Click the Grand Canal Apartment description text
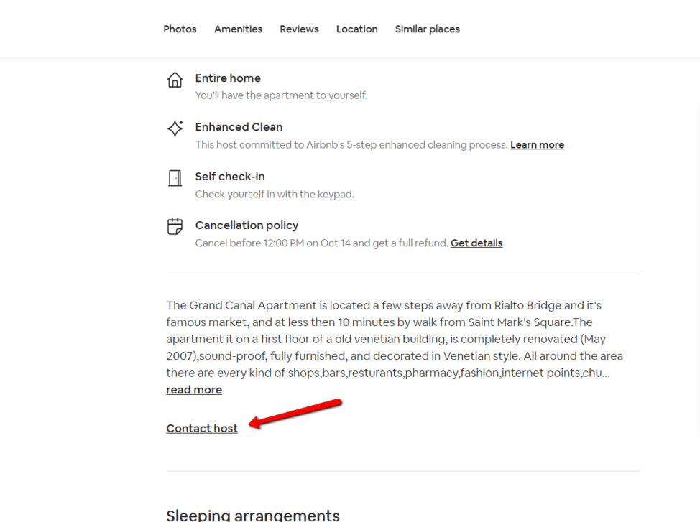700x522 pixels. [388, 339]
